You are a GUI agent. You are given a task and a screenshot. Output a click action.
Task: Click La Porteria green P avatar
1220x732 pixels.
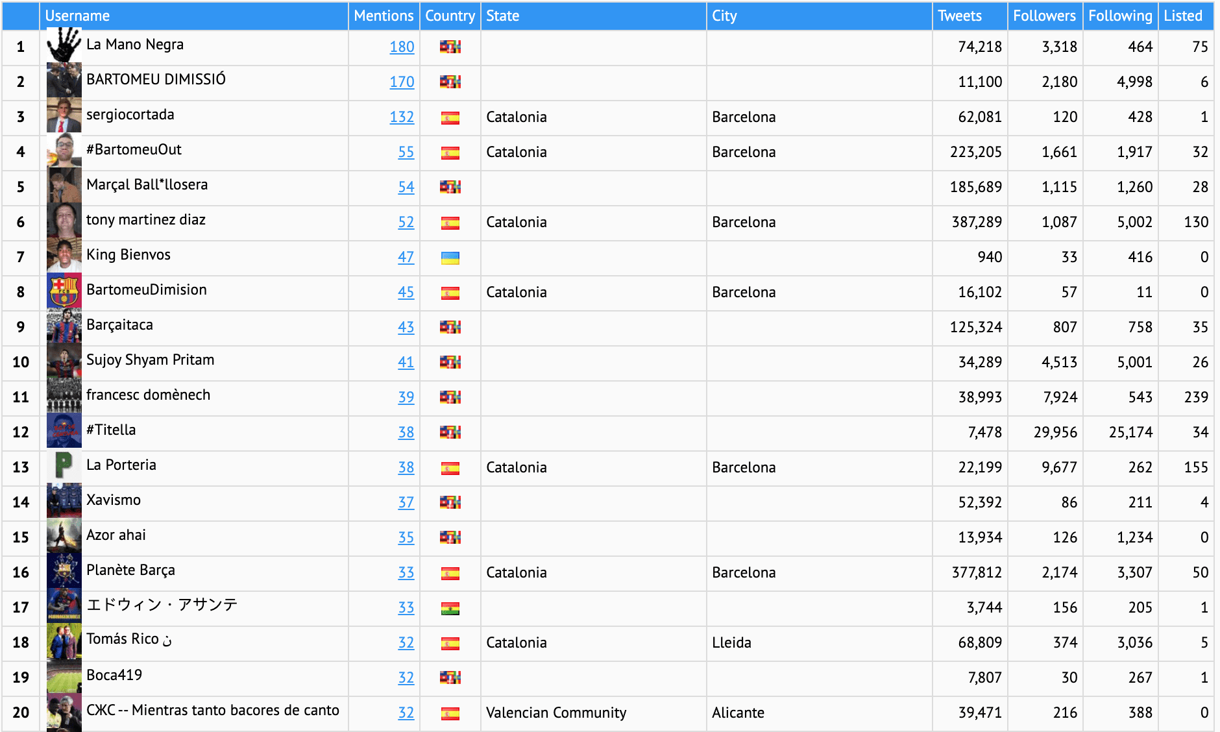(x=64, y=467)
